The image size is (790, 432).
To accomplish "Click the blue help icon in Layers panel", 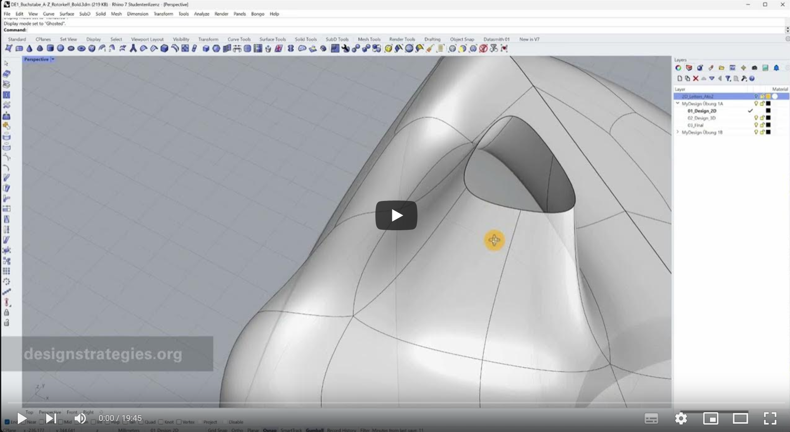I will tap(752, 78).
